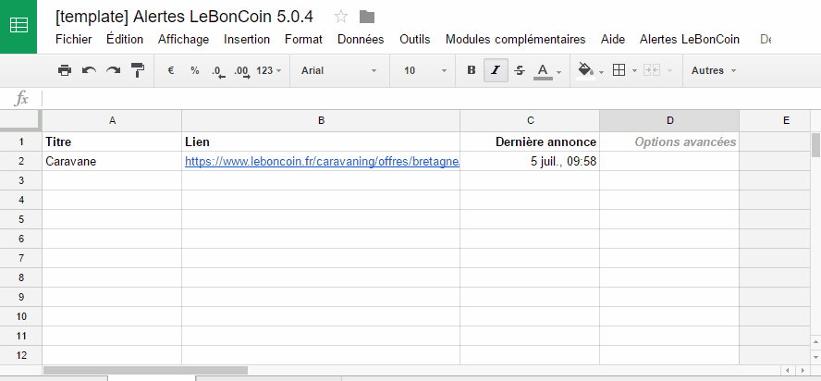Select row 2 header

click(x=21, y=161)
